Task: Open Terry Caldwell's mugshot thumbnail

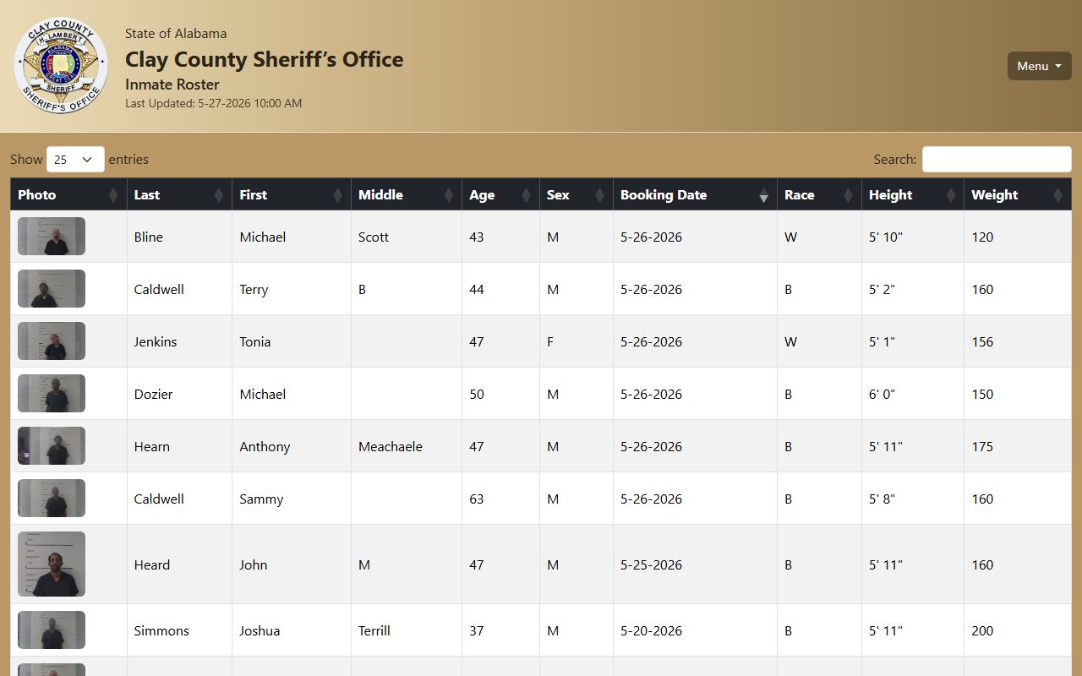Action: pos(52,289)
